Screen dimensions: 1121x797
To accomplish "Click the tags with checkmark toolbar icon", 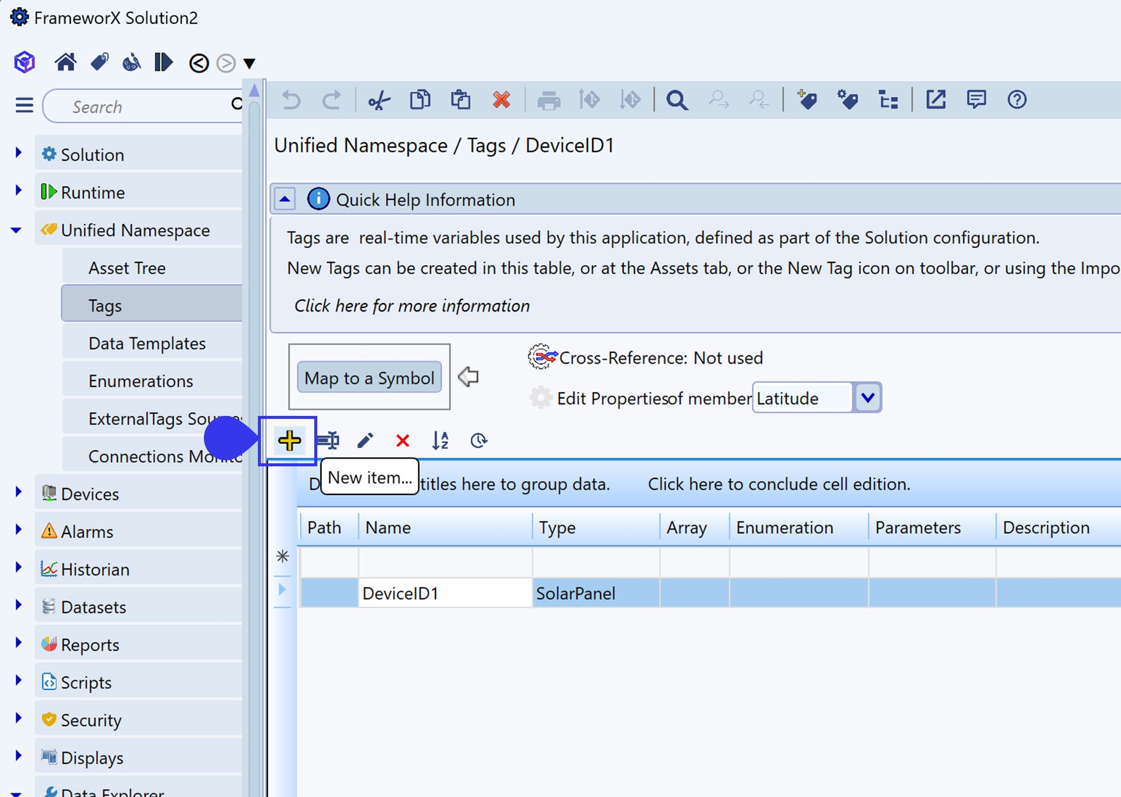I will [x=847, y=99].
